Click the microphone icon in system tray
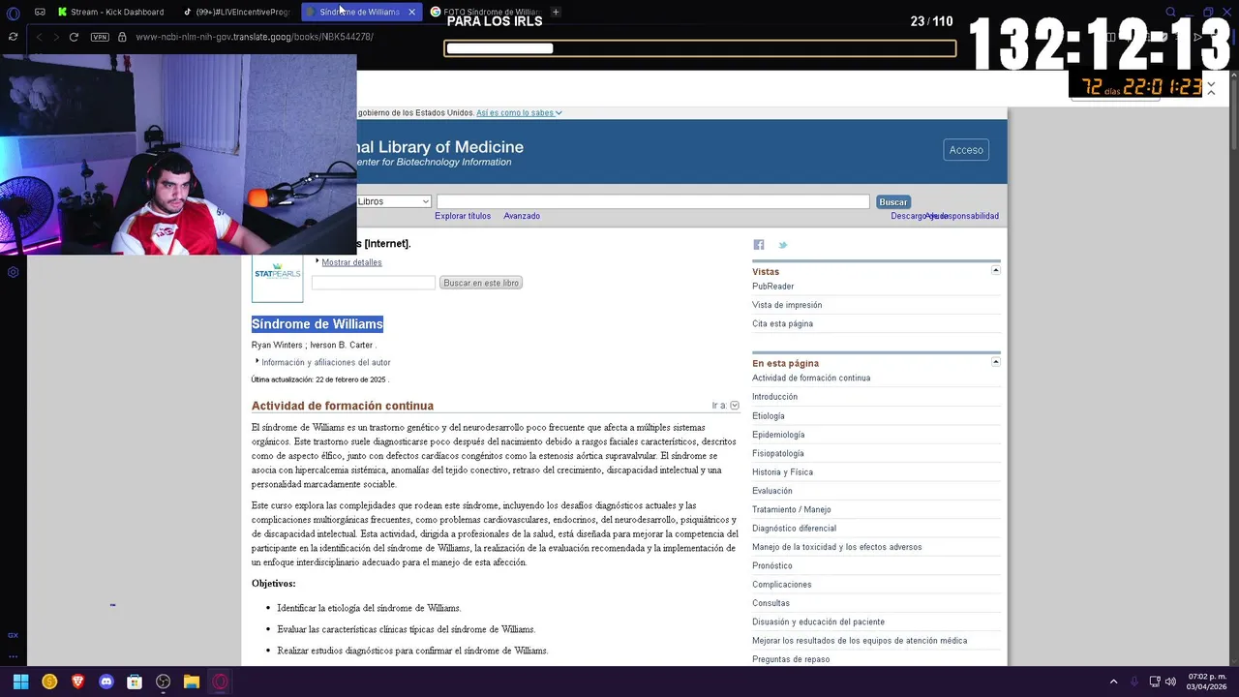Image resolution: width=1239 pixels, height=697 pixels. click(x=1134, y=682)
